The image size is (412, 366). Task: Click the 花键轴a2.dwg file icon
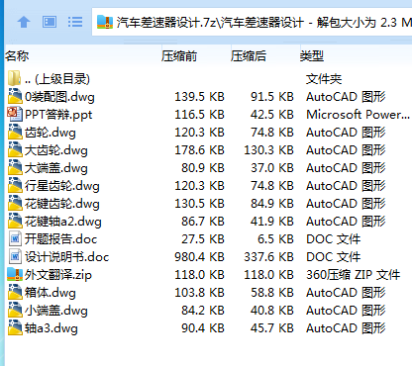coord(15,221)
